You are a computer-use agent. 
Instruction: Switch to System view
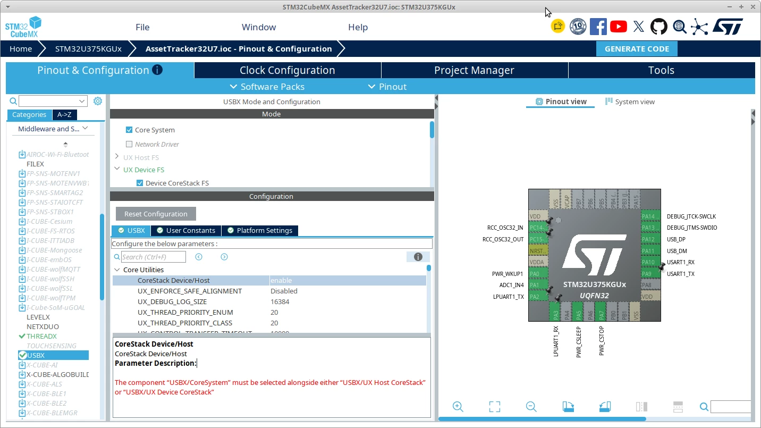[x=630, y=102]
